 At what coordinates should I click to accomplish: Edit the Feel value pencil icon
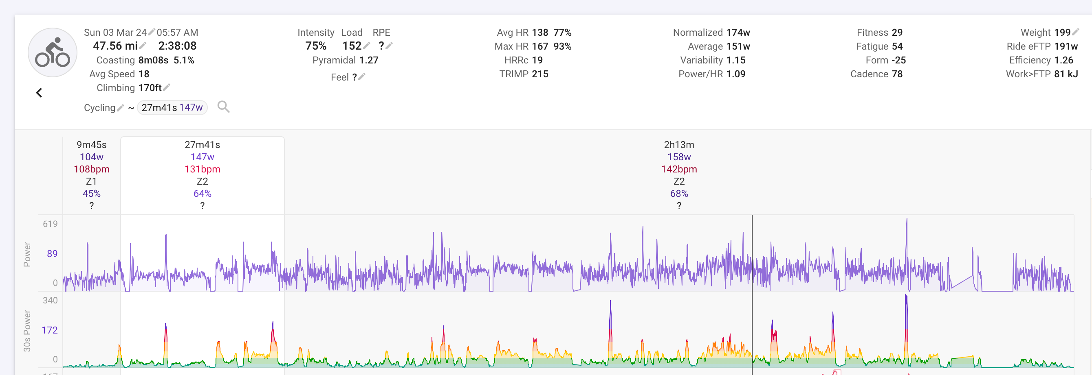tap(362, 76)
